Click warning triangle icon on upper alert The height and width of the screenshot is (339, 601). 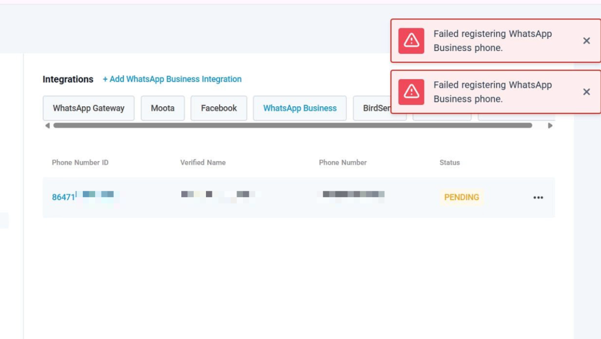pyautogui.click(x=411, y=41)
